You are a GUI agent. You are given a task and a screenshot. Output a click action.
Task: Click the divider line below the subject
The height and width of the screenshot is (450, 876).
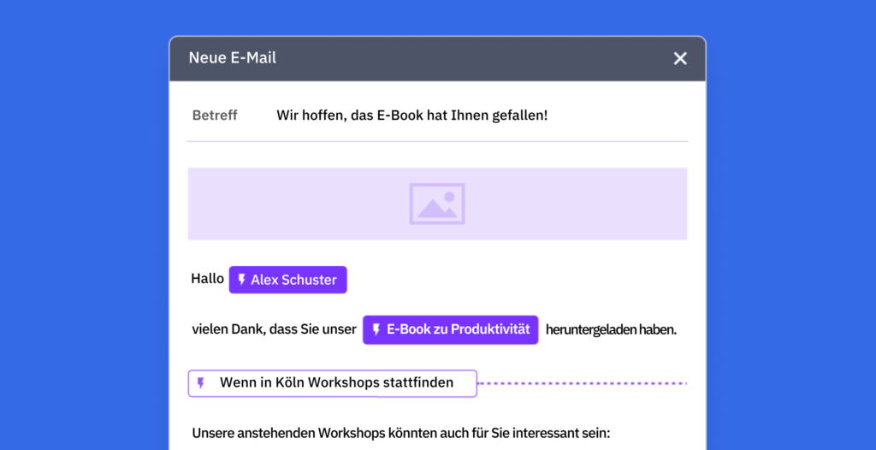[x=437, y=141]
